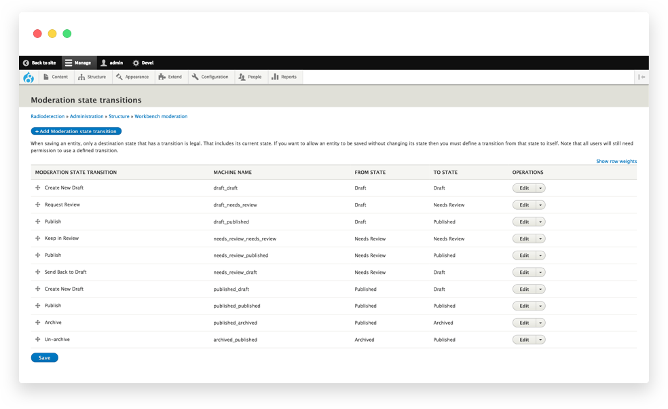668x409 pixels.
Task: Open the Extend menu
Action: 170,77
